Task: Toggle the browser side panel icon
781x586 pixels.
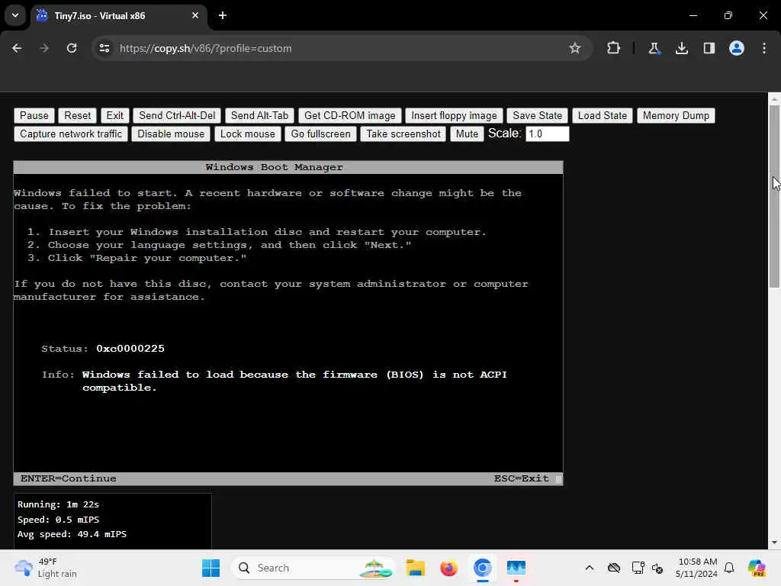Action: coord(709,48)
